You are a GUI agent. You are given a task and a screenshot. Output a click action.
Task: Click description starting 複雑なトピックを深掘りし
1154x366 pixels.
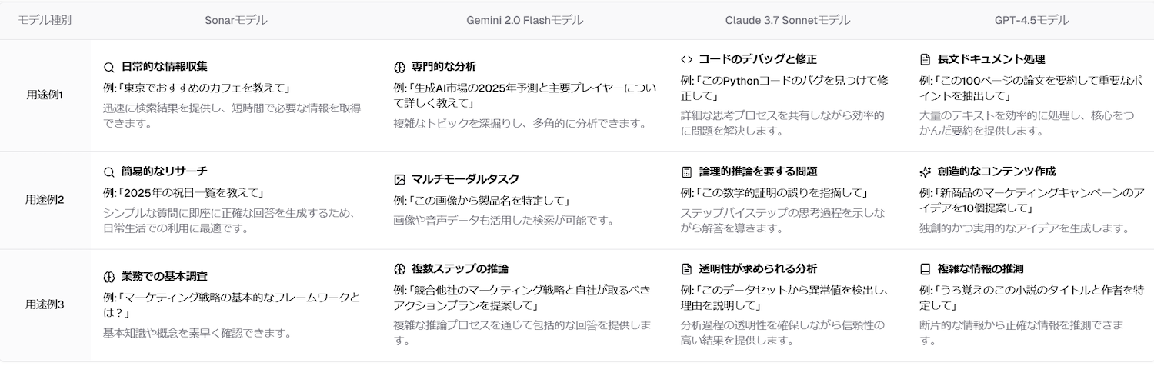pyautogui.click(x=519, y=123)
